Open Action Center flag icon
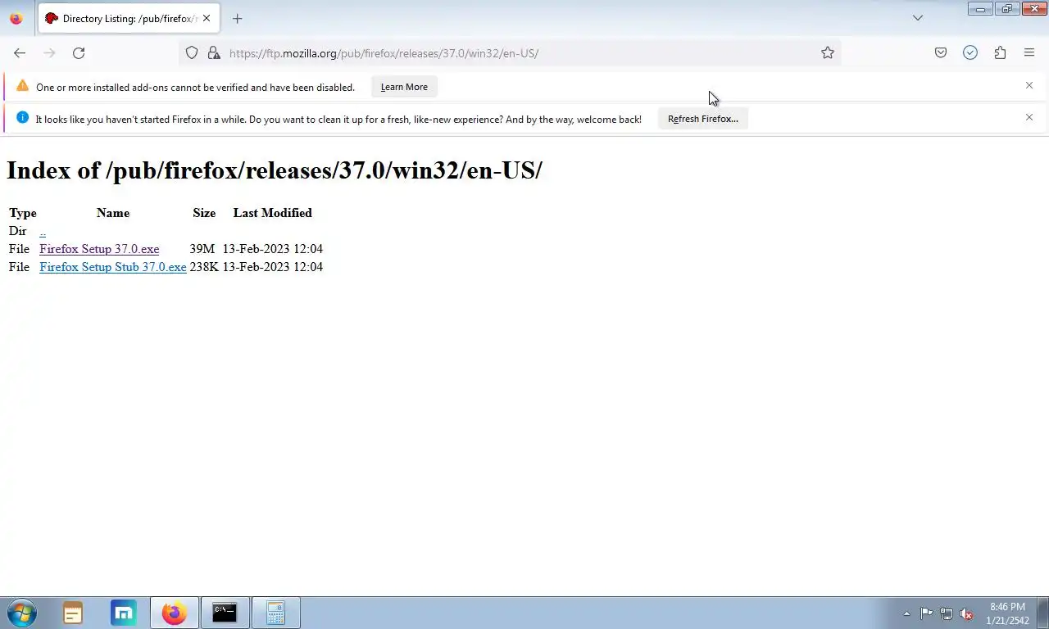 point(926,613)
